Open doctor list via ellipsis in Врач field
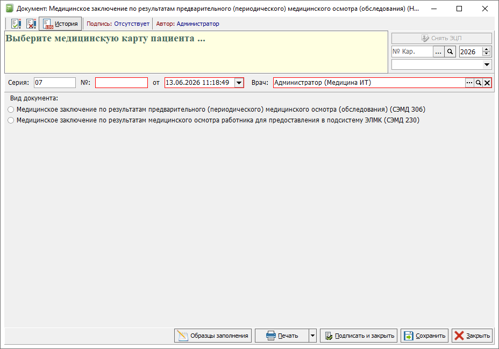Viewport: 499px width, 349px height. 469,83
